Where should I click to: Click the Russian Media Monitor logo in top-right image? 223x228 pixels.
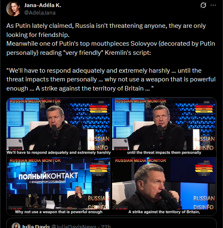coord(204,109)
